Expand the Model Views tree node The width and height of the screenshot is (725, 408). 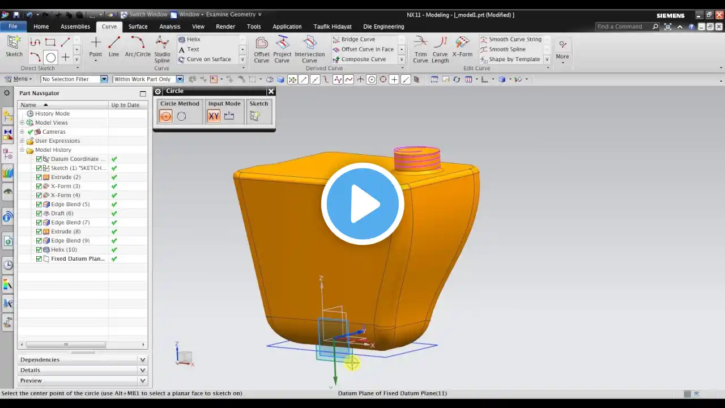point(22,122)
